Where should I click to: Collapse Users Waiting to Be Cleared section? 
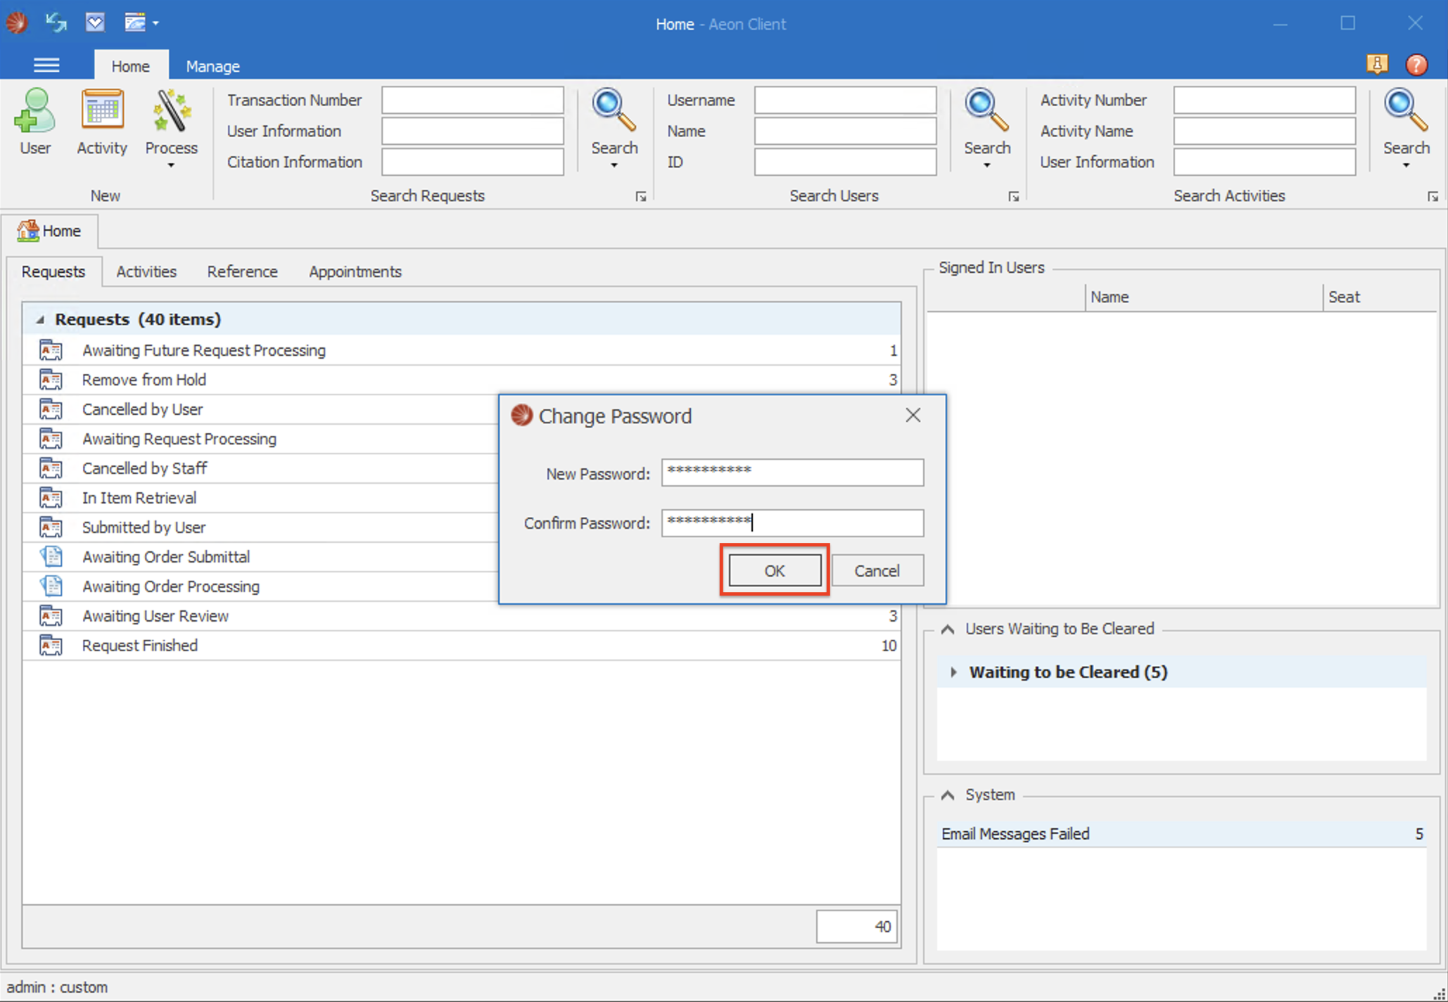[x=948, y=629]
